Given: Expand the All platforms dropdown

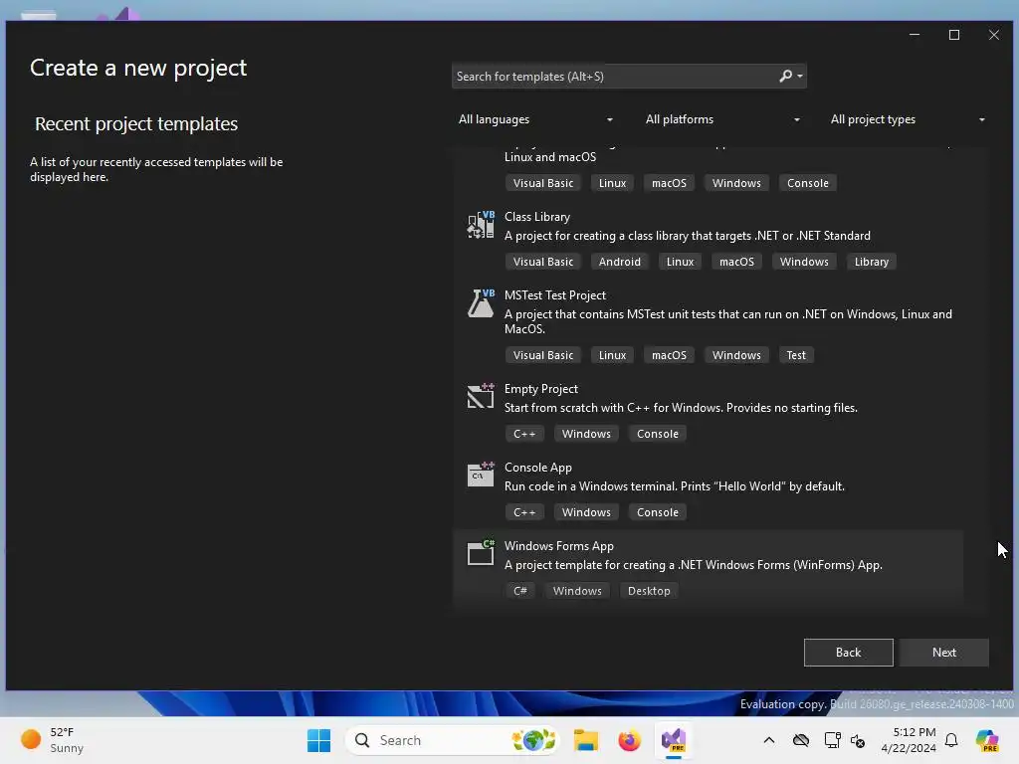Looking at the screenshot, I should point(722,119).
